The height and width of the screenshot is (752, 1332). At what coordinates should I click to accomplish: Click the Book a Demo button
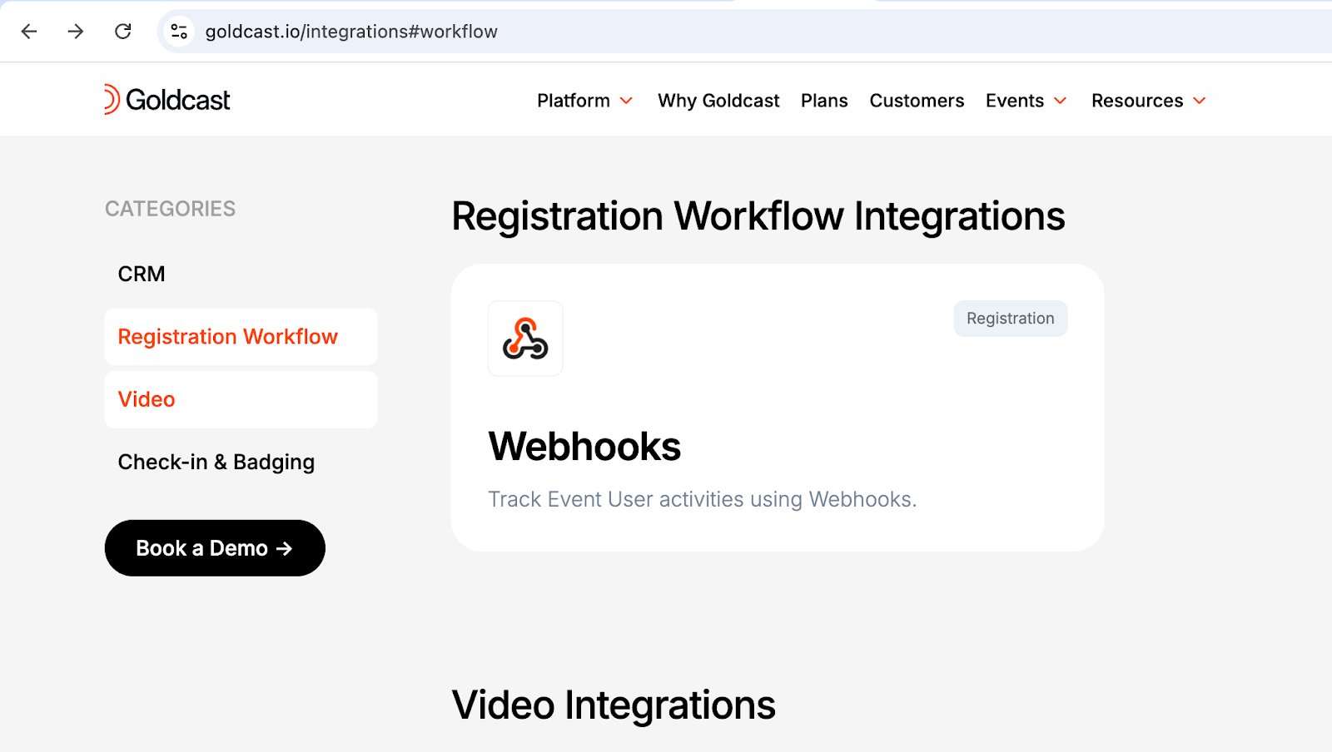click(215, 548)
